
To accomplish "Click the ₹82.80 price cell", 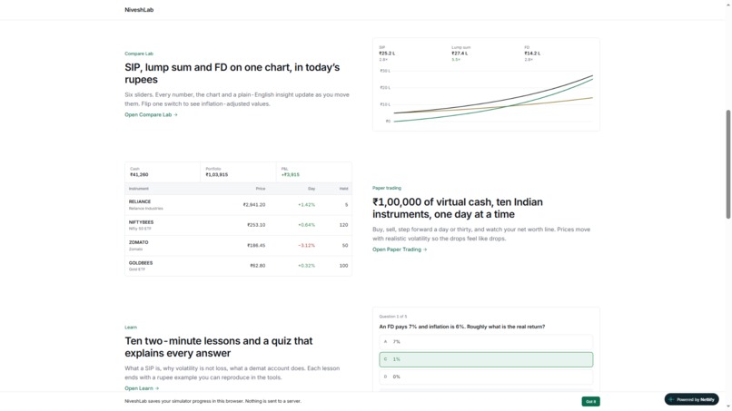I will tap(258, 266).
